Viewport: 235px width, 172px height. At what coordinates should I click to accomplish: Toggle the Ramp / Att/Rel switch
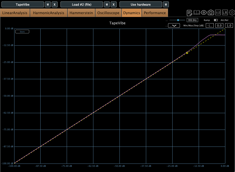click(216, 20)
